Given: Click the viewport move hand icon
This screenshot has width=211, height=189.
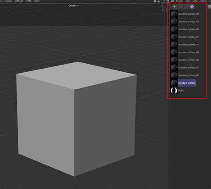Looking at the screenshot, I should click(155, 1).
